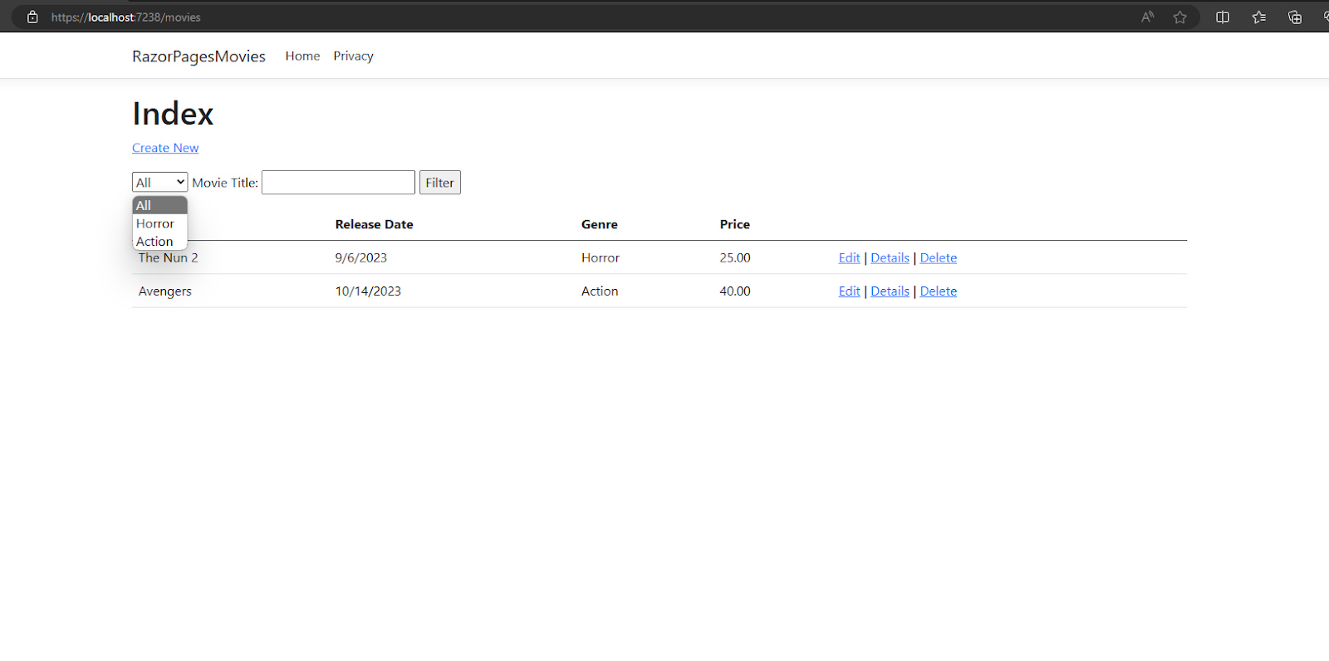Click the Movie Title label
The image size is (1329, 661).
pyautogui.click(x=225, y=183)
